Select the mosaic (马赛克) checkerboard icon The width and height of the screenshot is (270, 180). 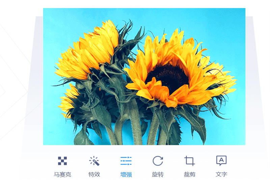(62, 161)
